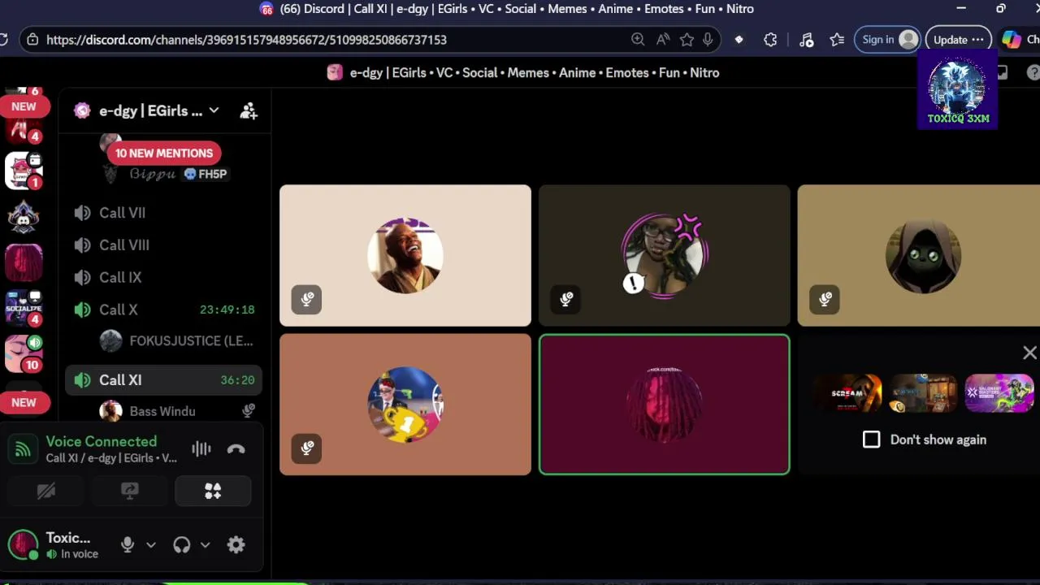This screenshot has height=585, width=1040.
Task: Click the browser Update button
Action: point(959,40)
